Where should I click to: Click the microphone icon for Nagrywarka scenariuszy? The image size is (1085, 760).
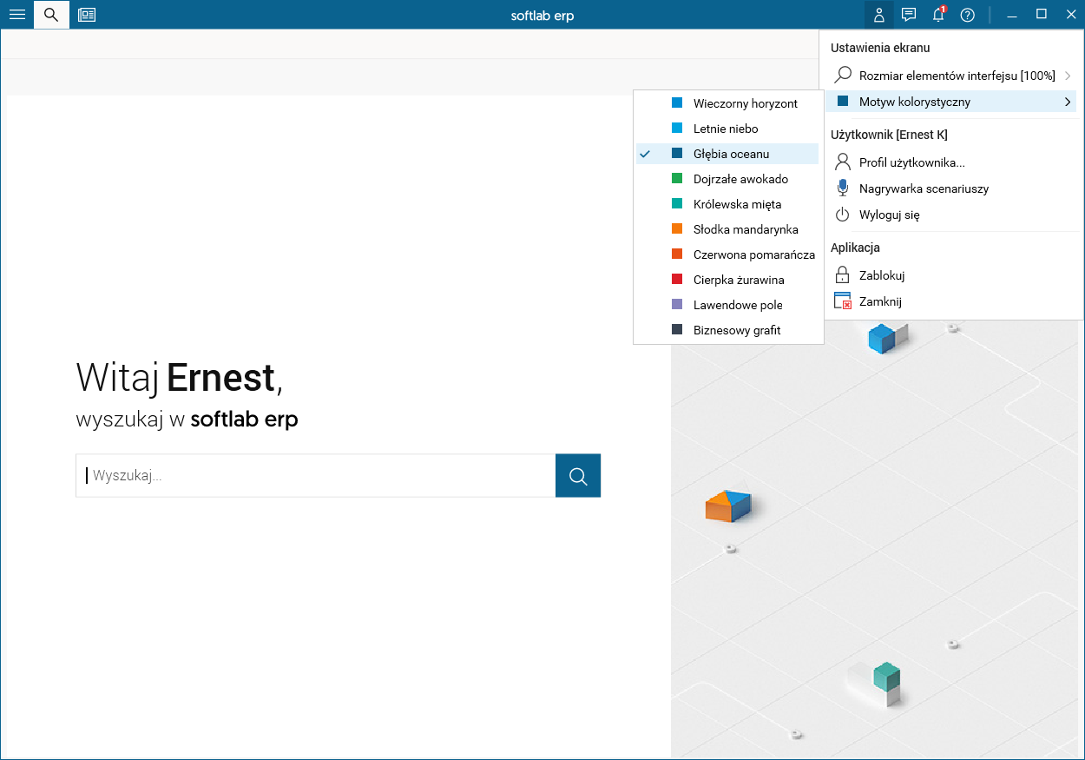tap(842, 188)
